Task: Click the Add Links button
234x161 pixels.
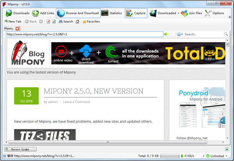Action: click(x=43, y=13)
